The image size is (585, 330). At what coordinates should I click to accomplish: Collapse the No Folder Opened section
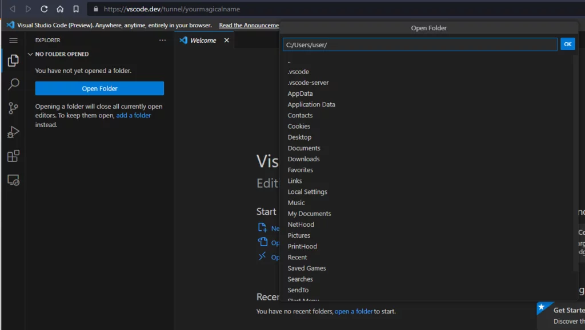[x=31, y=54]
